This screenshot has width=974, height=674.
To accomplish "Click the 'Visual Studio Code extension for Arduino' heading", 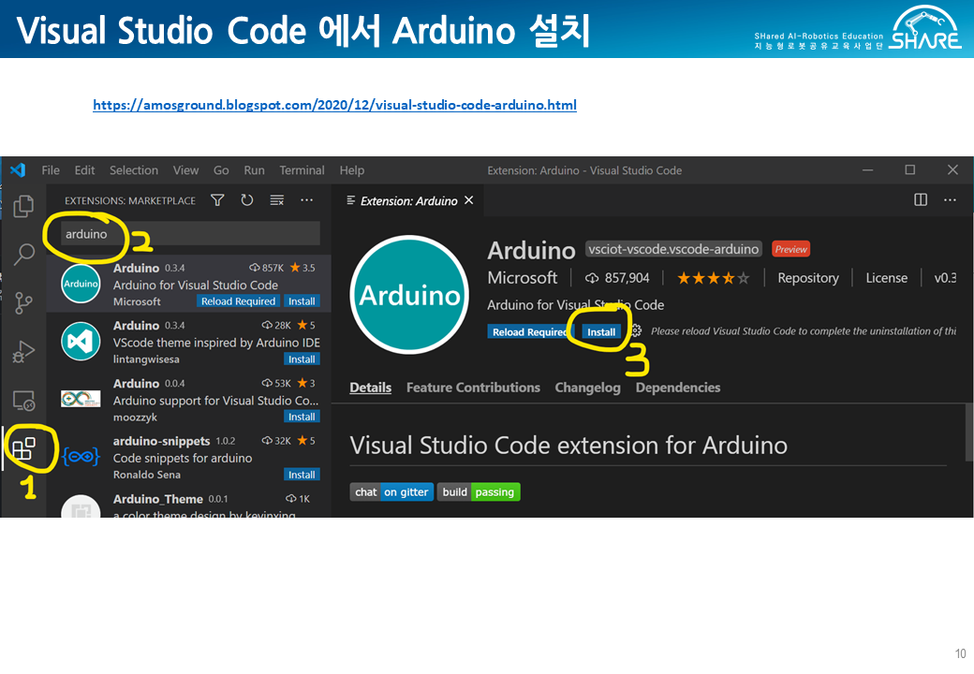I will [x=568, y=446].
